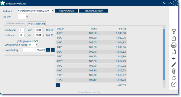Click the 103.30 index value label

(50, 35)
